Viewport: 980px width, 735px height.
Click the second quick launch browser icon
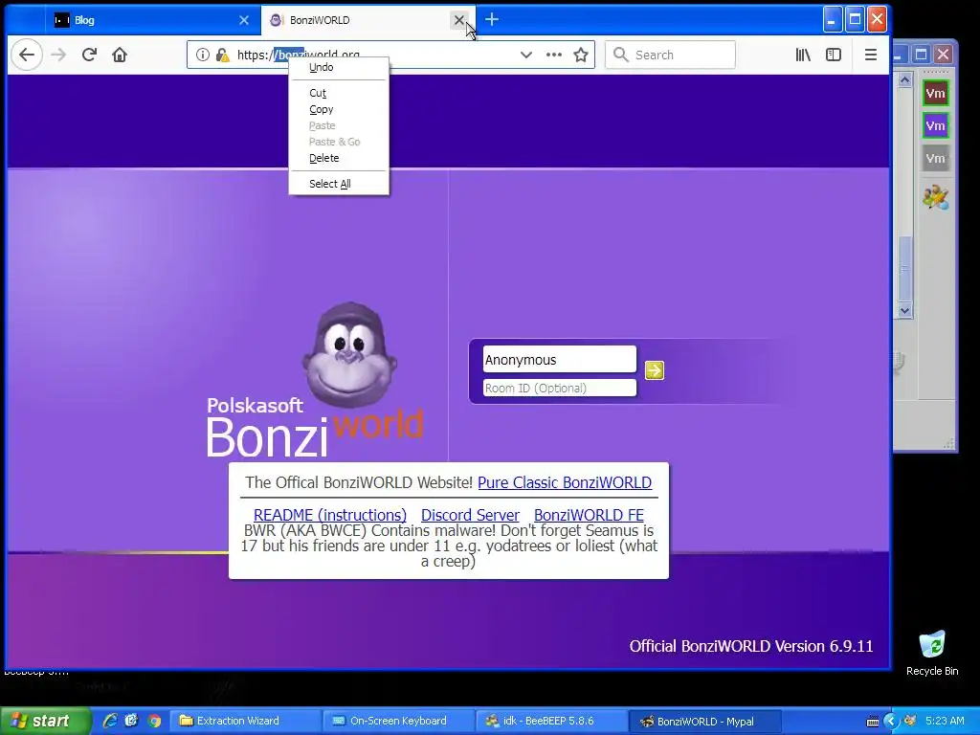[131, 721]
